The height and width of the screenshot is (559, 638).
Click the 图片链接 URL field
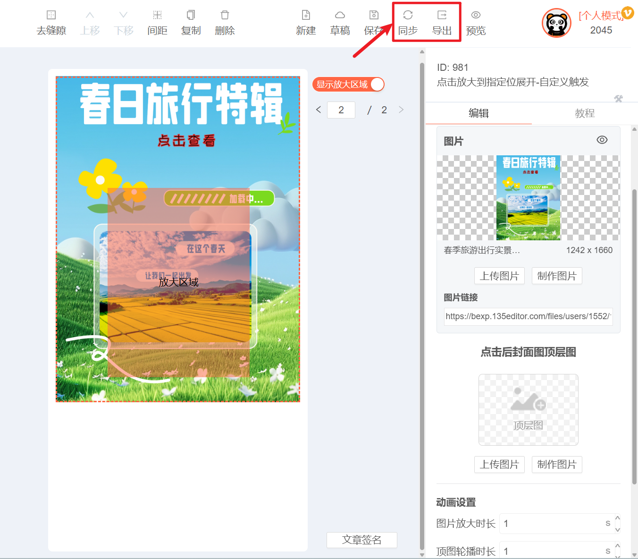coord(528,316)
